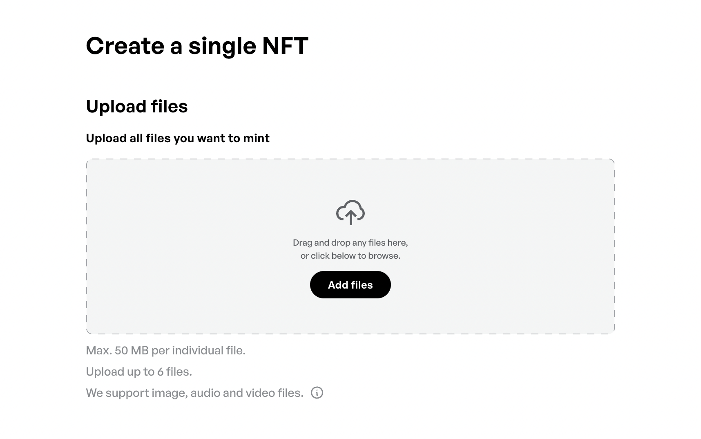Viewport: 701px width, 439px height.
Task: Click the "Upload up to 6 files" note
Action: (x=139, y=372)
